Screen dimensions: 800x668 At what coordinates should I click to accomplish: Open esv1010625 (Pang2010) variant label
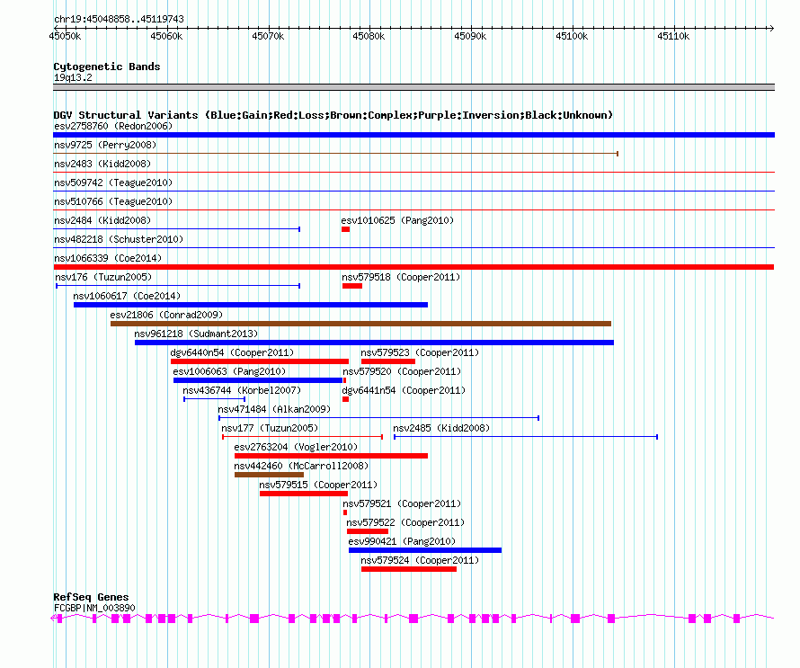pyautogui.click(x=397, y=220)
